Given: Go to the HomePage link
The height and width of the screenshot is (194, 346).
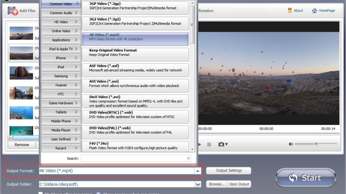Looking at the screenshot, I should pos(324,10).
